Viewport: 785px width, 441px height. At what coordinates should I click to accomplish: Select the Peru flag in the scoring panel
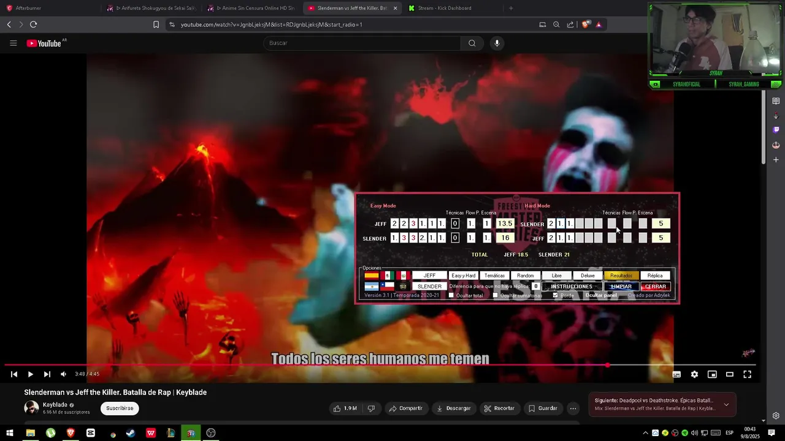[403, 276]
